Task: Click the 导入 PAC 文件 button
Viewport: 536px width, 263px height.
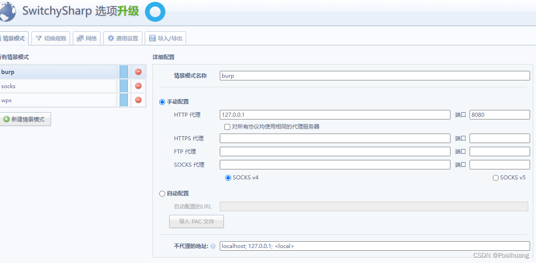Action: 197,221
